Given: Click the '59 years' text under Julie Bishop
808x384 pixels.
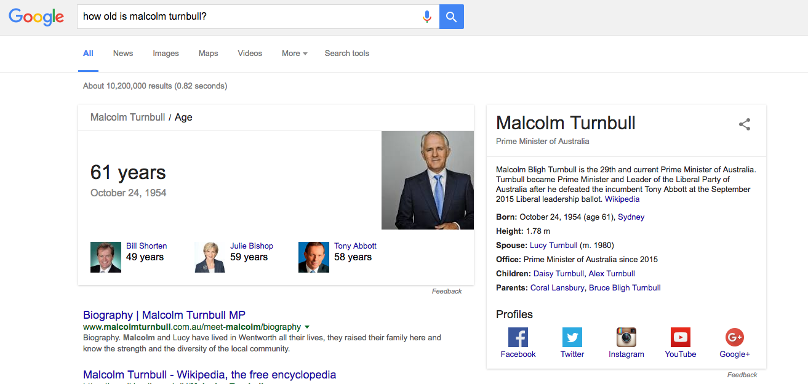Looking at the screenshot, I should click(x=249, y=257).
